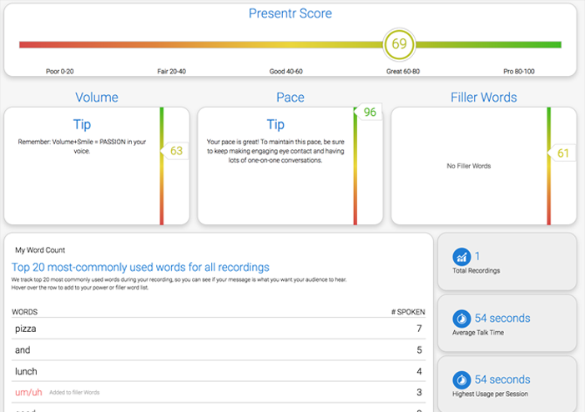Select the Pace heading

(x=290, y=98)
